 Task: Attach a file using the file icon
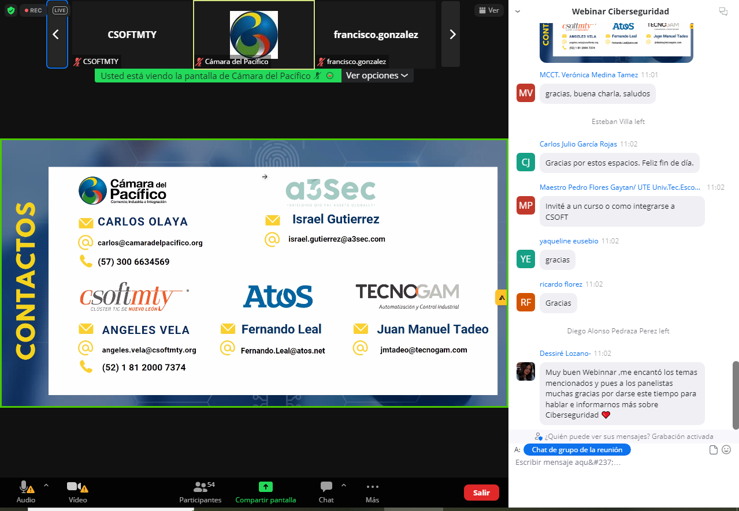(x=714, y=450)
